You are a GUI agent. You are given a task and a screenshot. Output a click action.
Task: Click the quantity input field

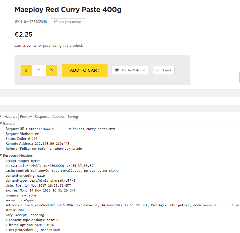pyautogui.click(x=39, y=71)
